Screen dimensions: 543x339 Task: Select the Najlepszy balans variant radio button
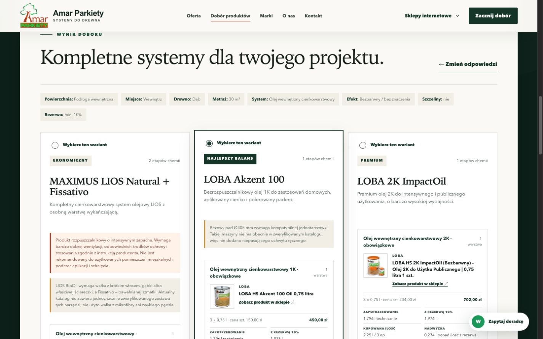(209, 143)
